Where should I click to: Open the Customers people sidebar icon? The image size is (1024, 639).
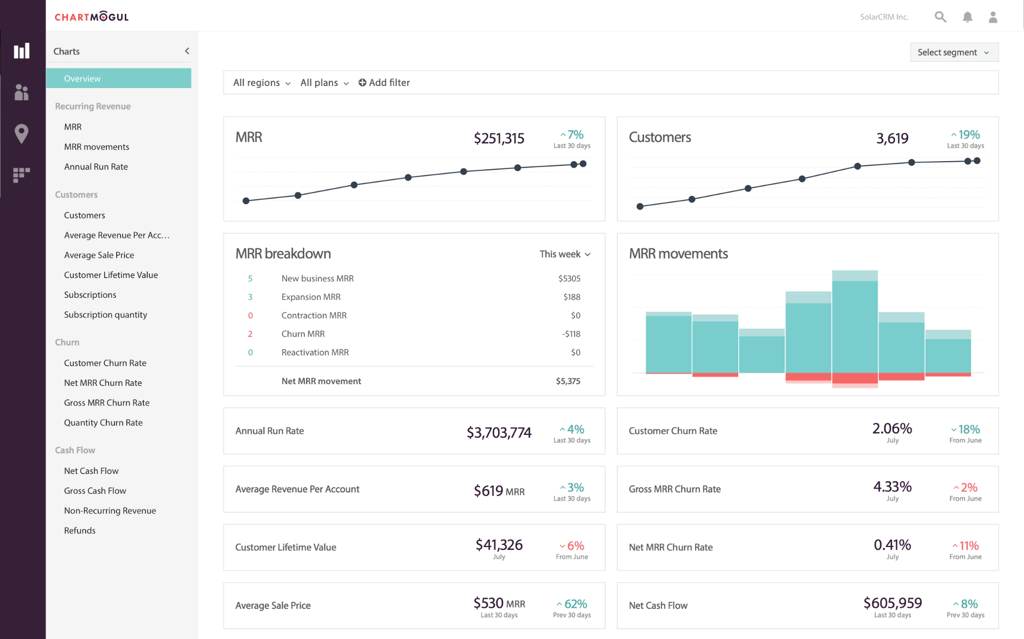[x=22, y=93]
